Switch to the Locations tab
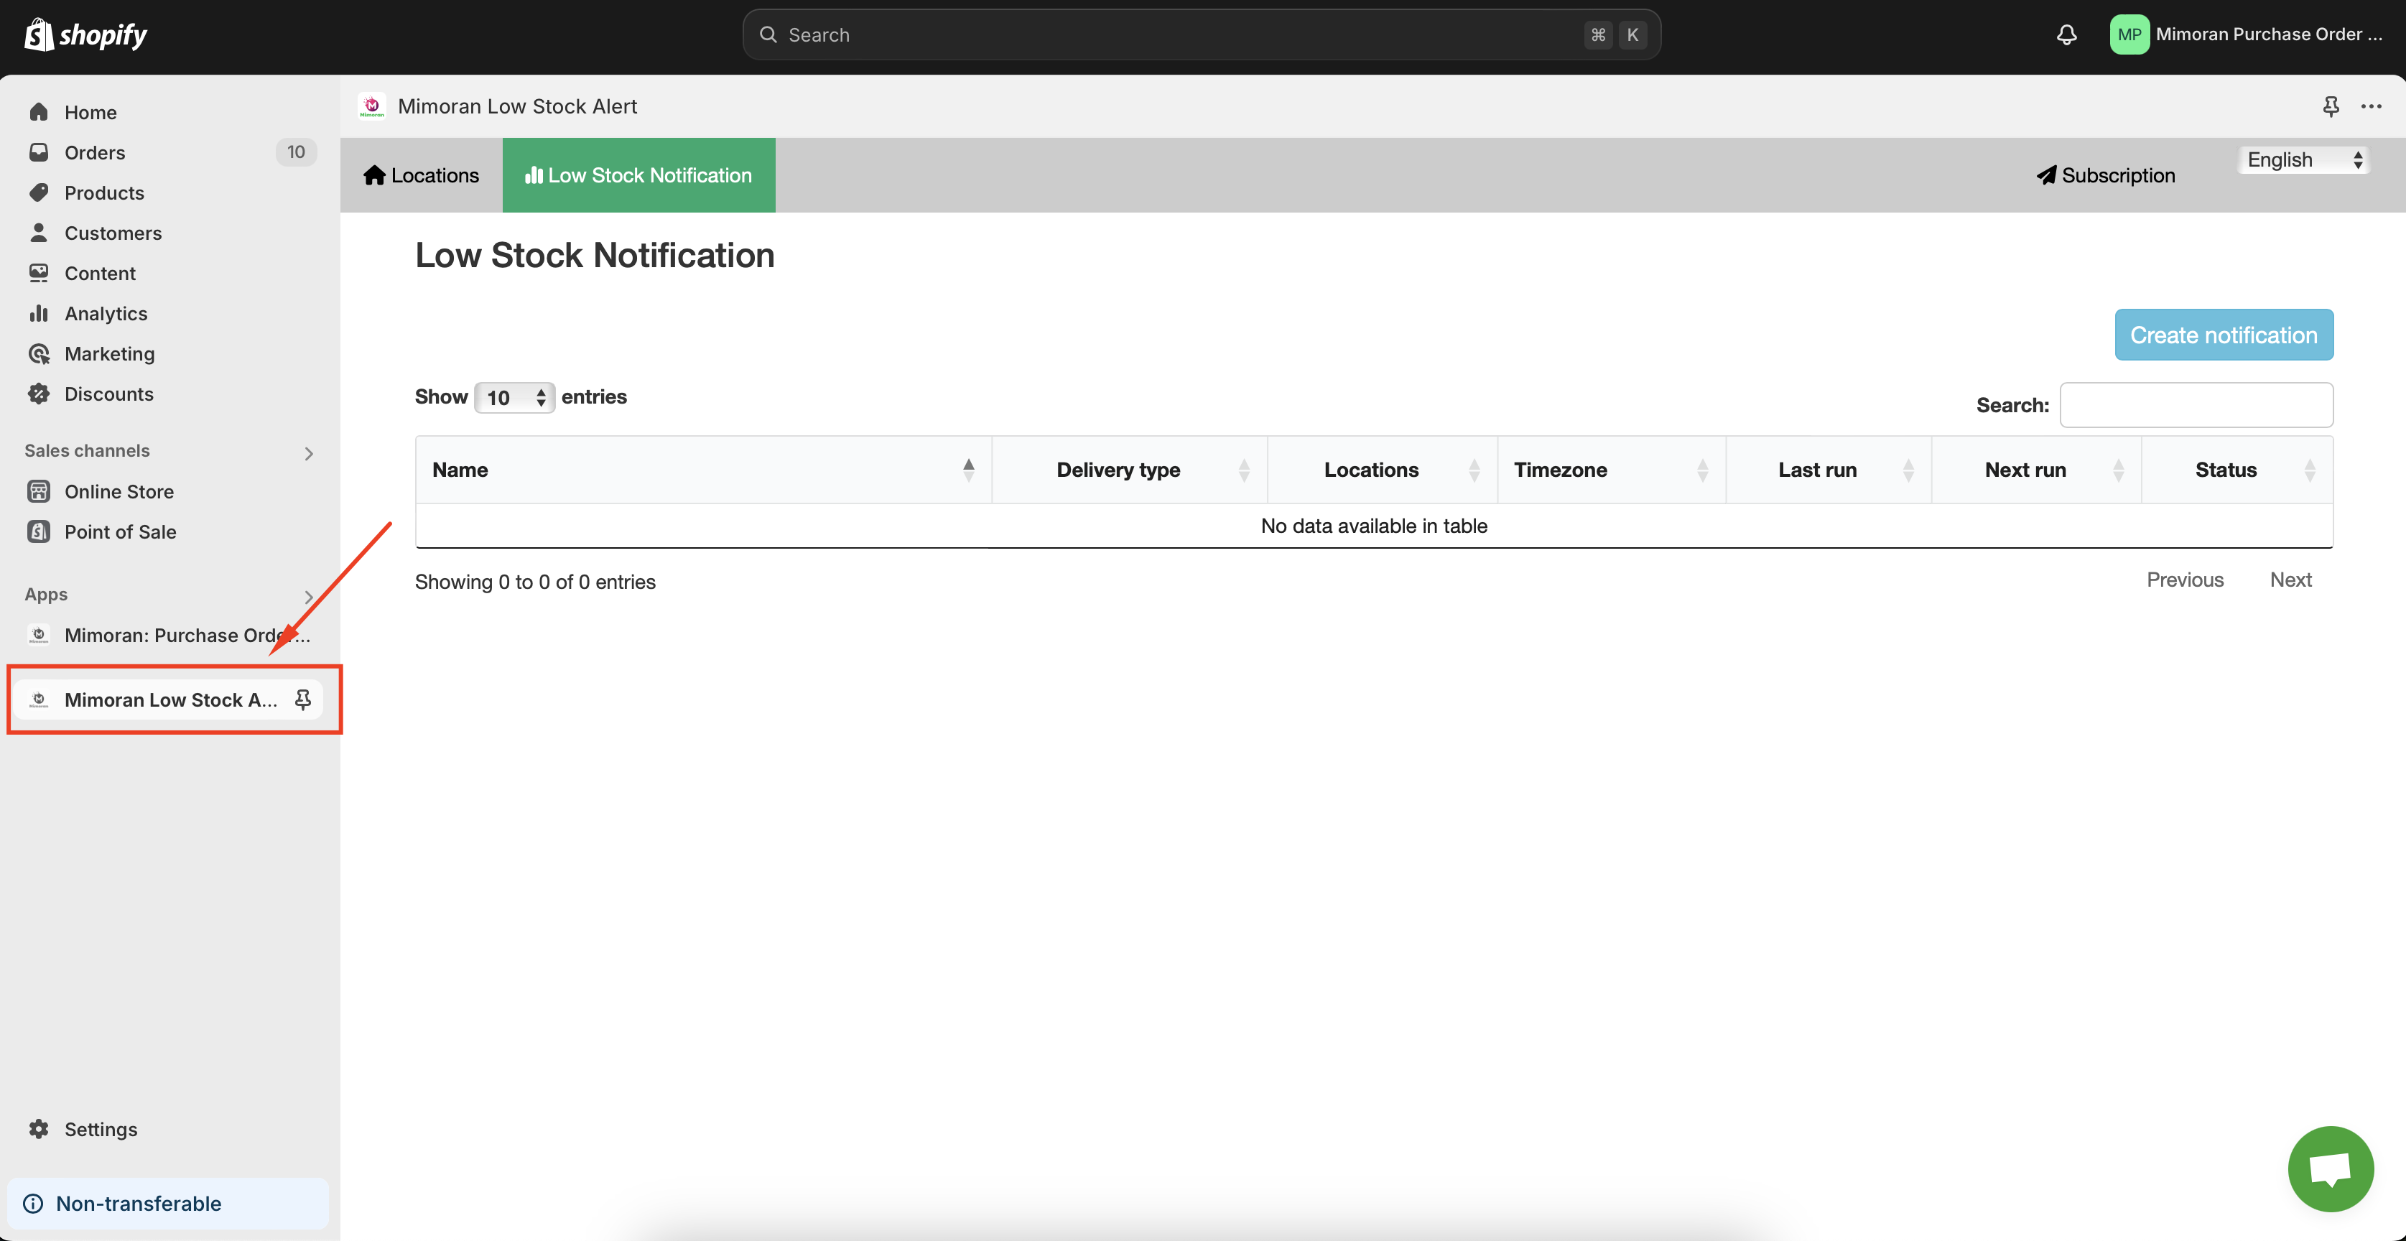Viewport: 2406px width, 1241px height. (x=419, y=174)
